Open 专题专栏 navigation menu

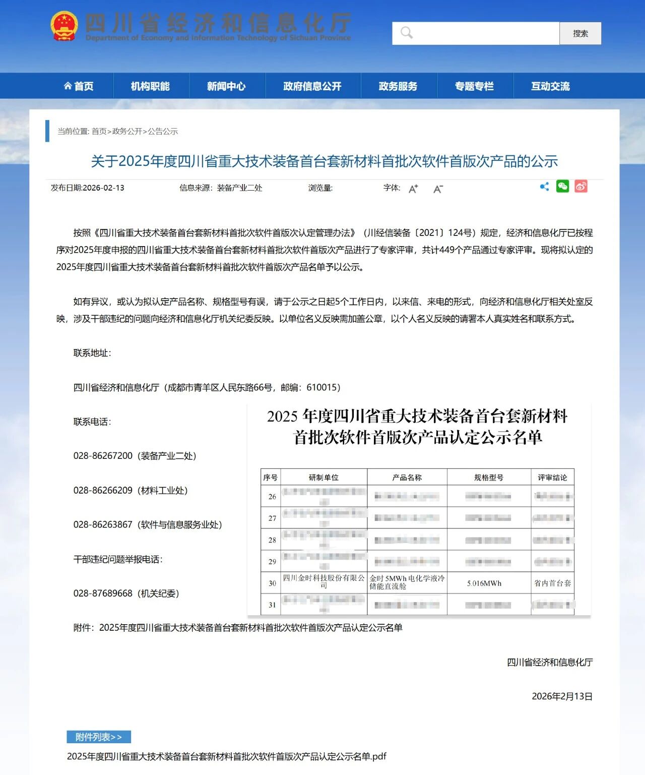coord(474,86)
